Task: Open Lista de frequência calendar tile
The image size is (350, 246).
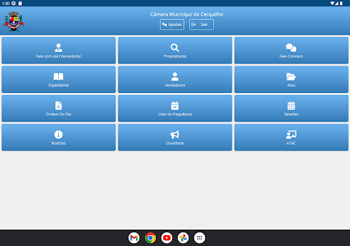Action: pyautogui.click(x=175, y=108)
